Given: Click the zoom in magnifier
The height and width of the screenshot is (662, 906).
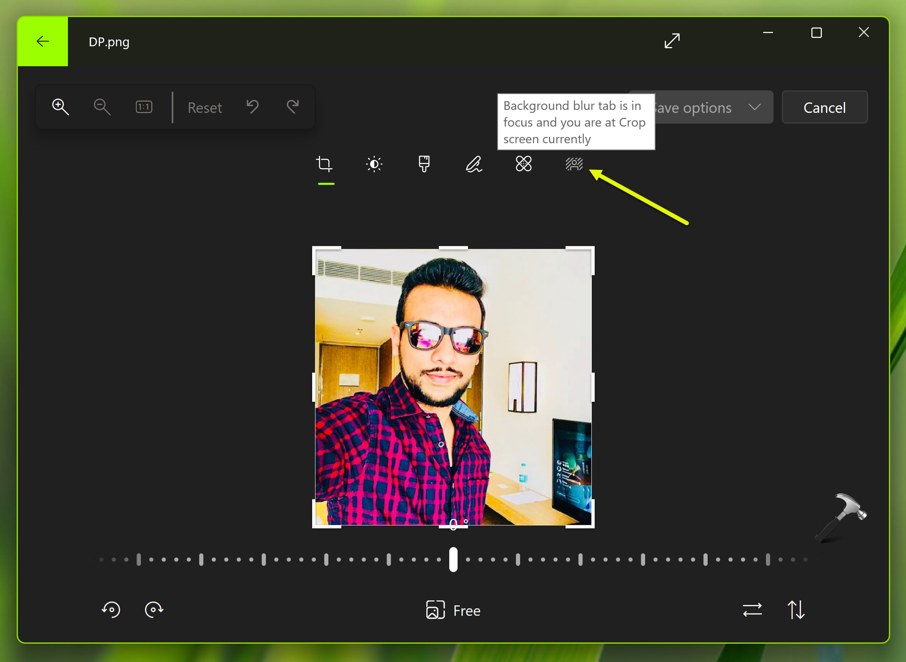Looking at the screenshot, I should pyautogui.click(x=60, y=107).
